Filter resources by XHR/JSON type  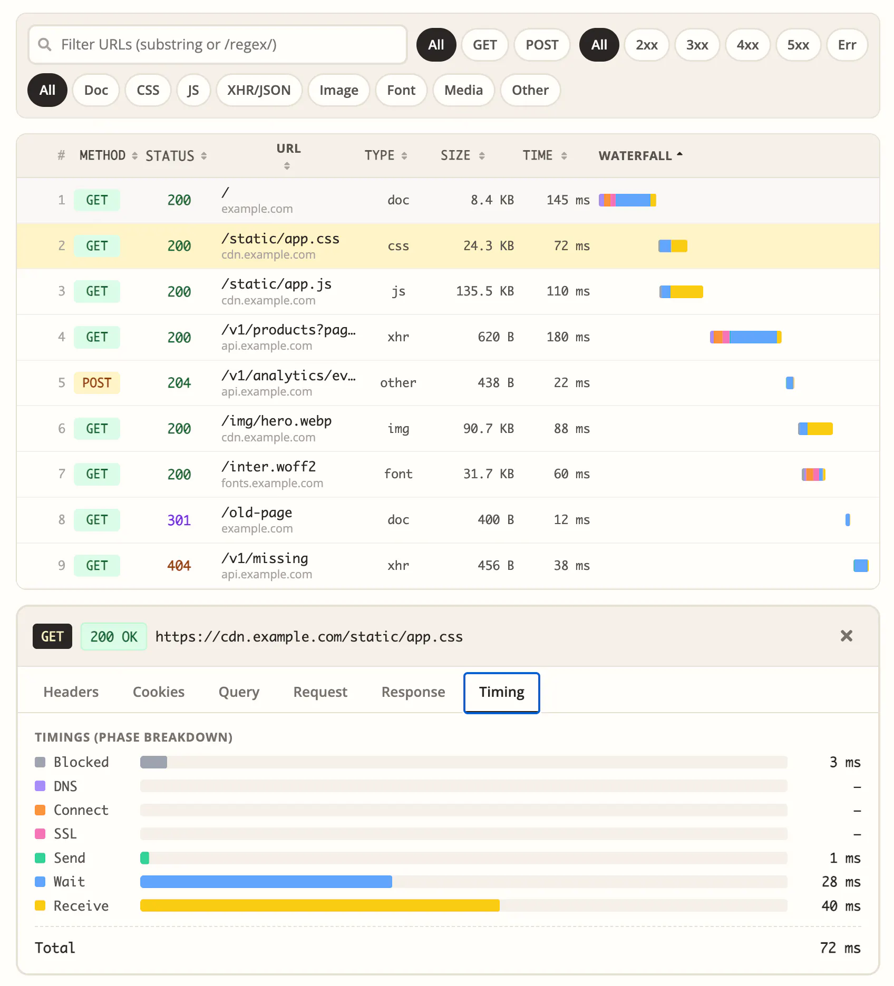259,90
